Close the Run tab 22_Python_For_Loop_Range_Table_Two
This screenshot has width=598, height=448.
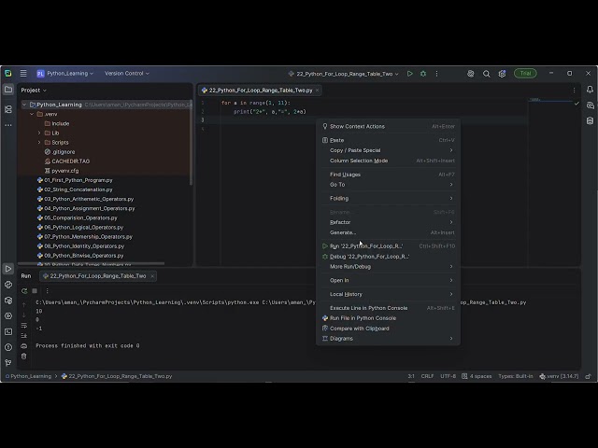click(x=152, y=276)
